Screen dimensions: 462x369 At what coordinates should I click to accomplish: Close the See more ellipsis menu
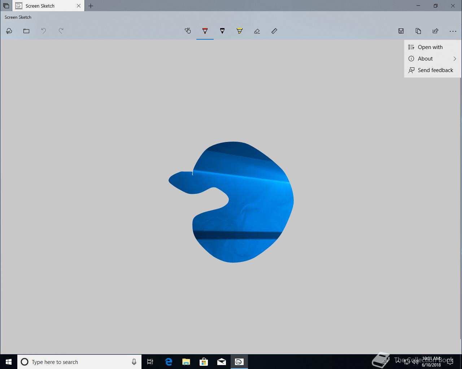tap(453, 31)
